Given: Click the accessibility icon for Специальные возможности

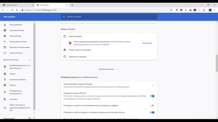Looking at the screenshot, I should point(5,92).
